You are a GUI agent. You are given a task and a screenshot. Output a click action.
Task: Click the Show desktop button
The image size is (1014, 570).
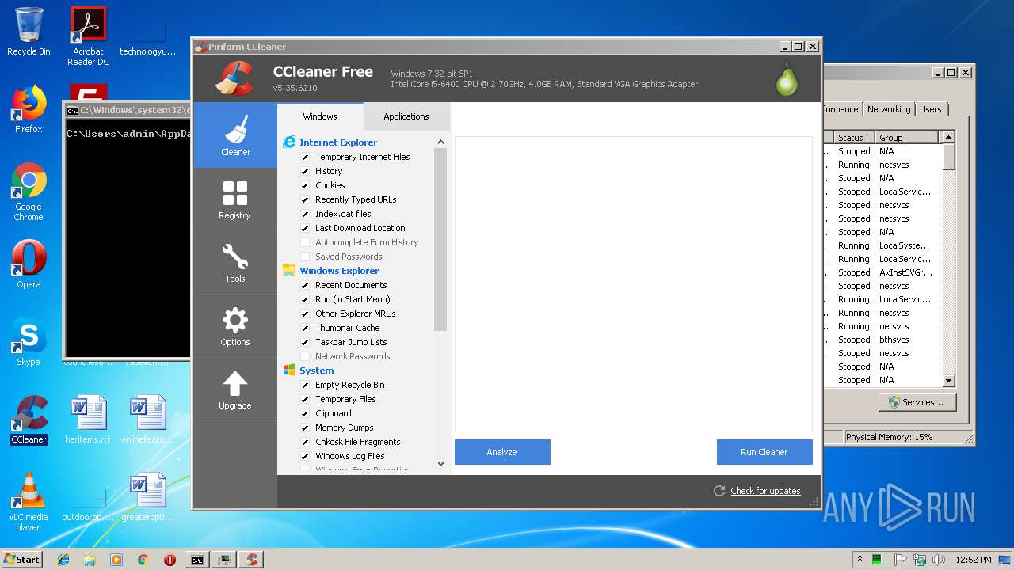pos(1004,560)
